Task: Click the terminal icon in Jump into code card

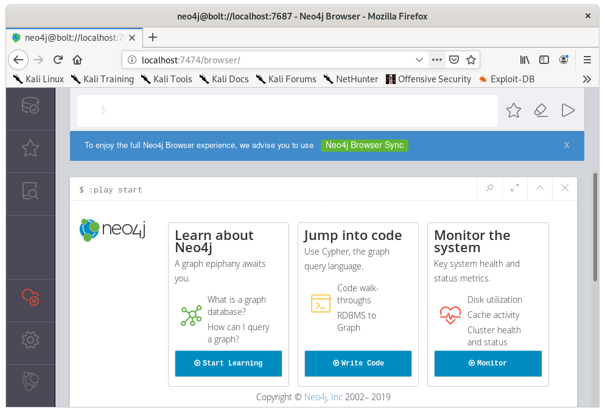Action: click(321, 303)
